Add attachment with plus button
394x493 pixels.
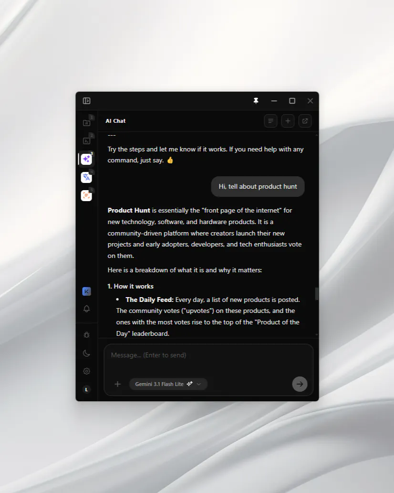coord(118,384)
